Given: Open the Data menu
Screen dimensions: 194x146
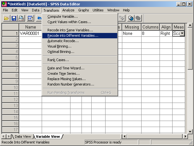Looking at the screenshot, I should [36, 10].
